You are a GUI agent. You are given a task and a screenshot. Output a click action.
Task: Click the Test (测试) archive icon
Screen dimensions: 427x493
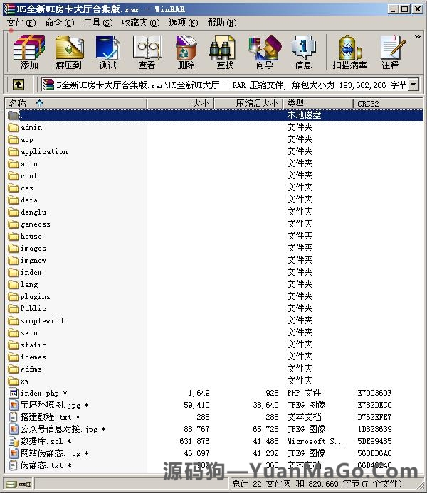[x=107, y=52]
